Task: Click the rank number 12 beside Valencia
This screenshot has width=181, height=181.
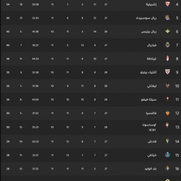Action: coord(177,113)
